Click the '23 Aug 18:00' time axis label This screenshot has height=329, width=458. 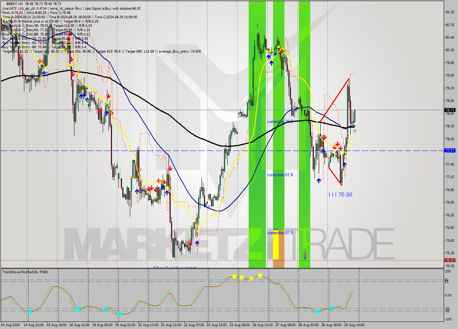[240, 325]
